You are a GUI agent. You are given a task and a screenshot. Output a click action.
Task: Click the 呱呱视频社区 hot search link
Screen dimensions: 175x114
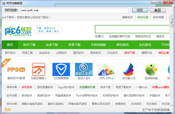click(143, 36)
